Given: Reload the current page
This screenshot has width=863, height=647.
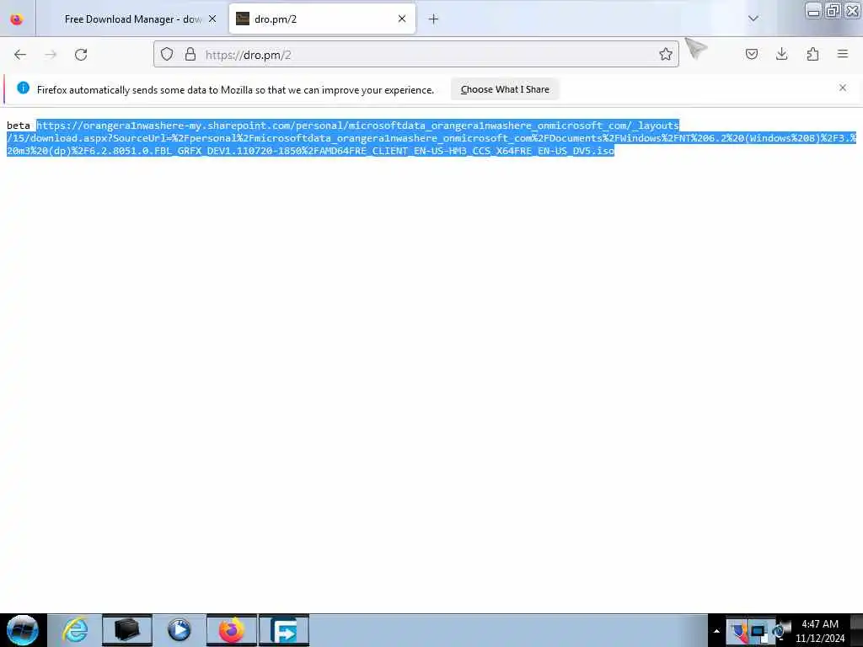Looking at the screenshot, I should coord(81,55).
